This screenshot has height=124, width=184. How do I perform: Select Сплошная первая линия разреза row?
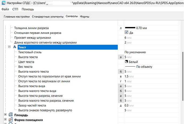[x=38, y=33]
